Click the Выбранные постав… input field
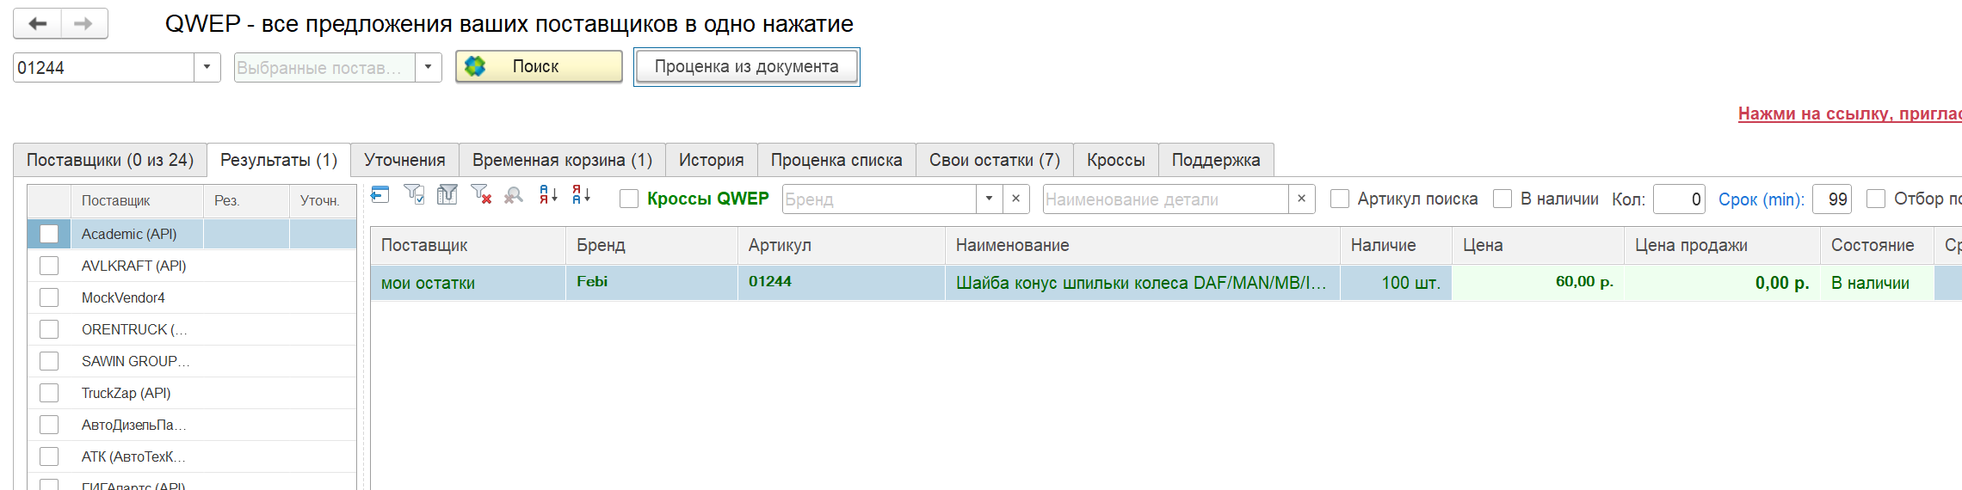Viewport: 1962px width, 490px height. click(324, 67)
